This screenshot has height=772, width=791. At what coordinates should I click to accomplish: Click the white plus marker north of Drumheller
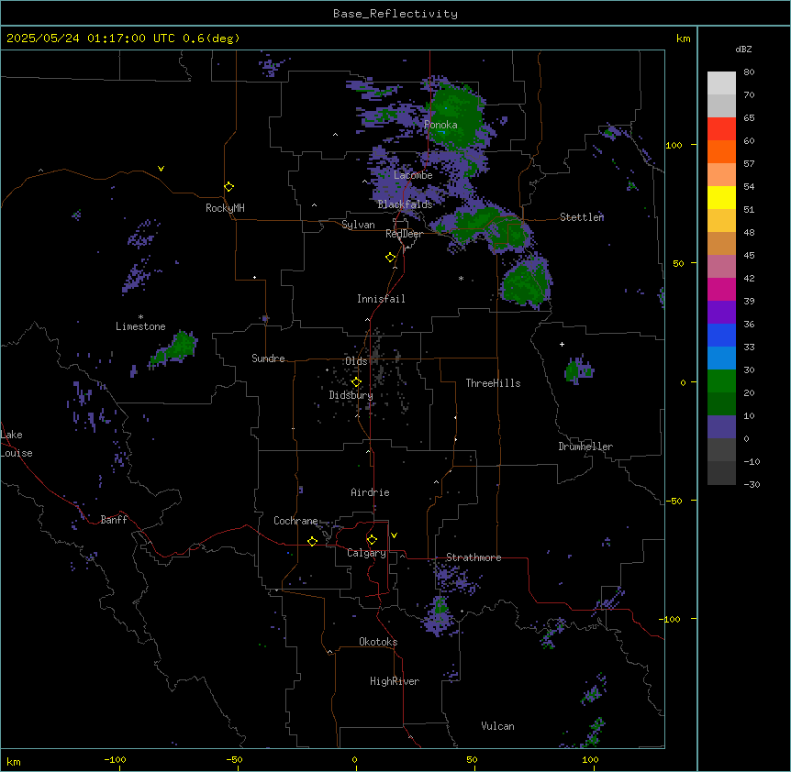(562, 344)
